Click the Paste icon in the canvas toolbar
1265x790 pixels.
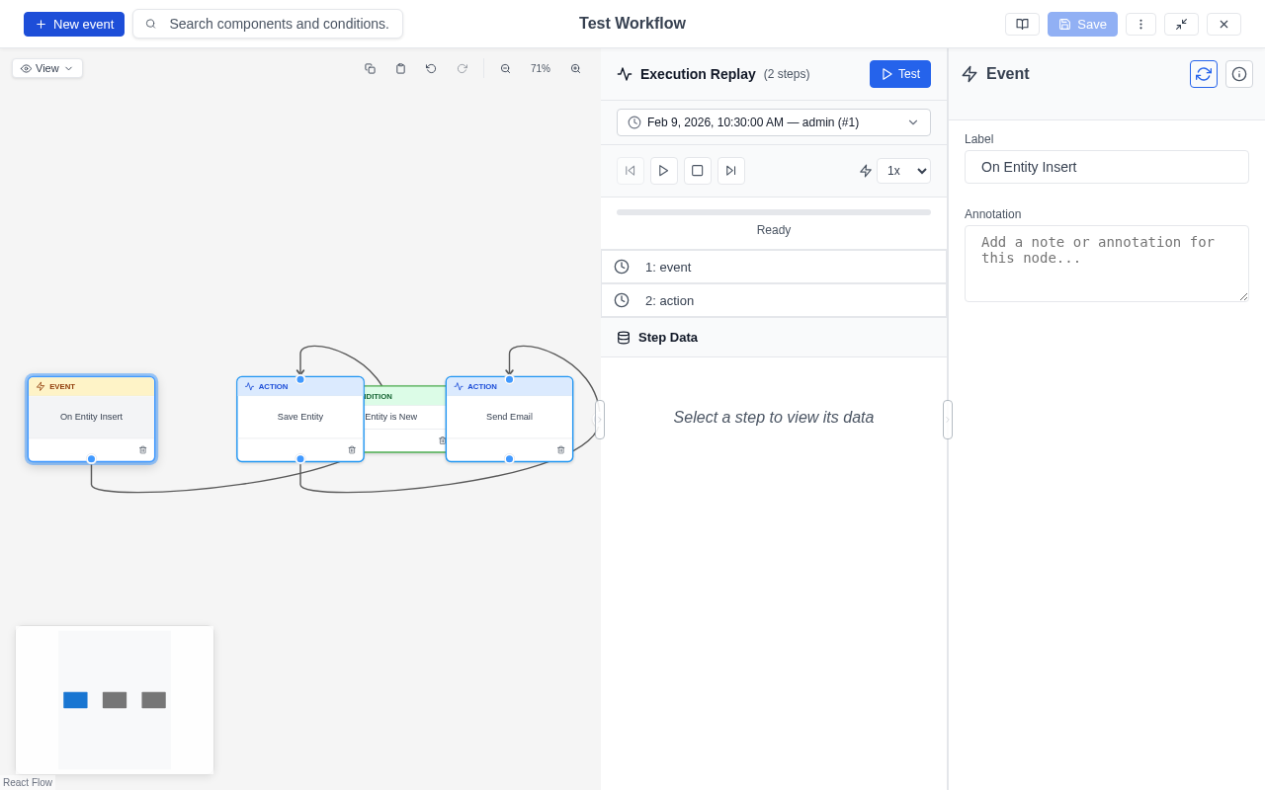(x=400, y=68)
